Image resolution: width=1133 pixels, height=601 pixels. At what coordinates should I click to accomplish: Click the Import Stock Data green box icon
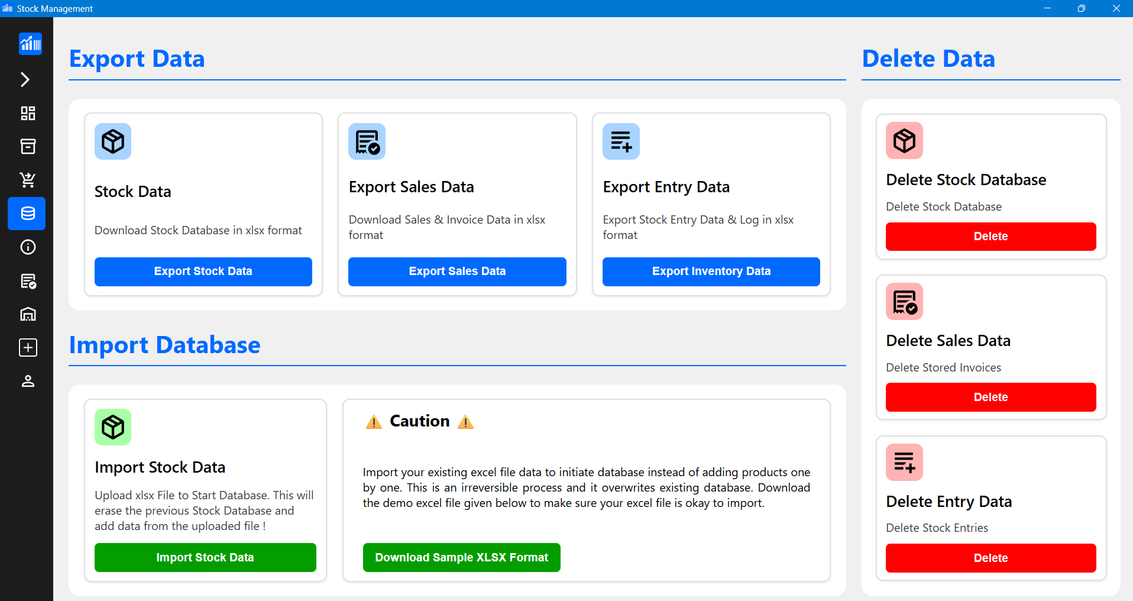point(113,427)
